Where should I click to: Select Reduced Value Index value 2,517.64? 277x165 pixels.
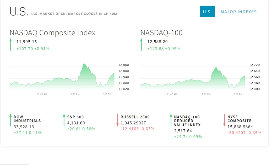(x=183, y=131)
